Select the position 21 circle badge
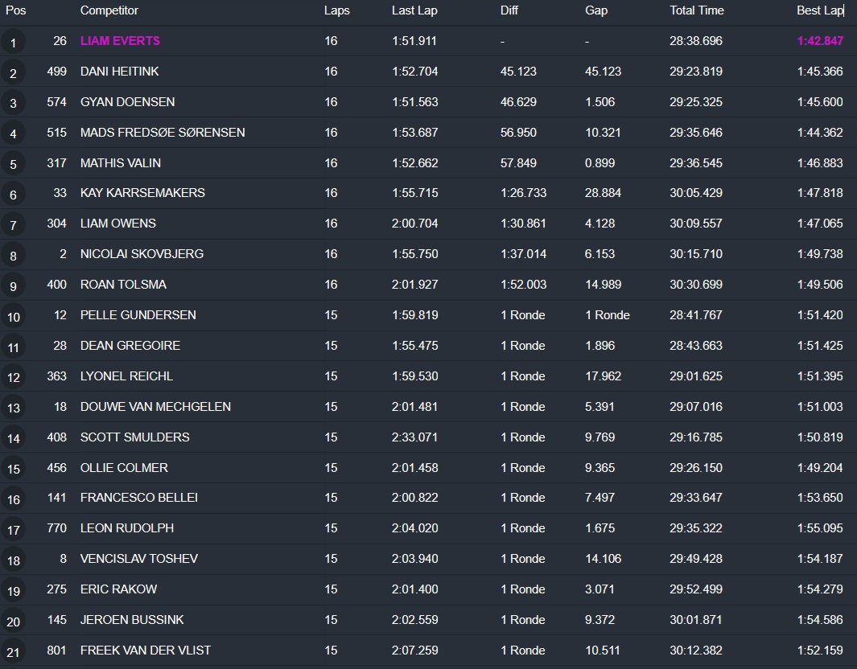This screenshot has height=669, width=857. point(13,651)
